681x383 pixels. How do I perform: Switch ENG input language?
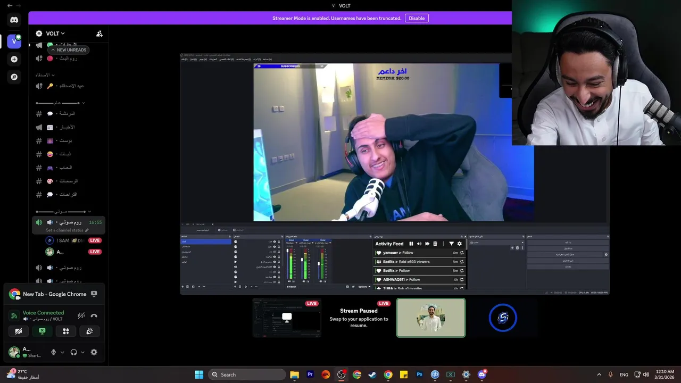pyautogui.click(x=624, y=374)
